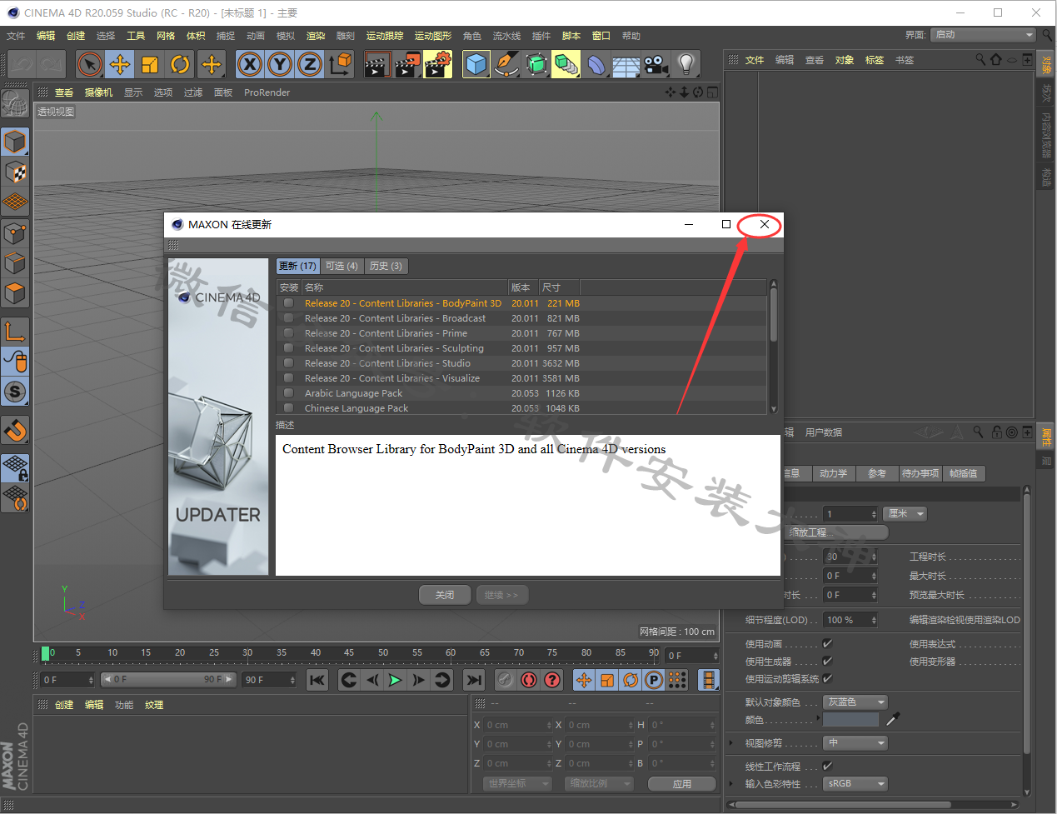Check Content Libraries Sculpting install box
The width and height of the screenshot is (1057, 814).
(x=288, y=348)
